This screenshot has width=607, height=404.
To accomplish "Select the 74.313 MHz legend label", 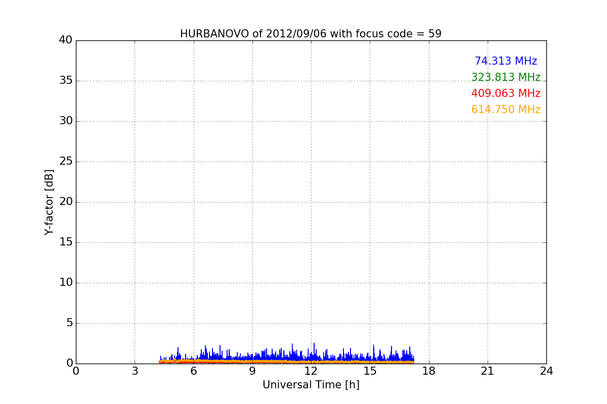I will [506, 61].
